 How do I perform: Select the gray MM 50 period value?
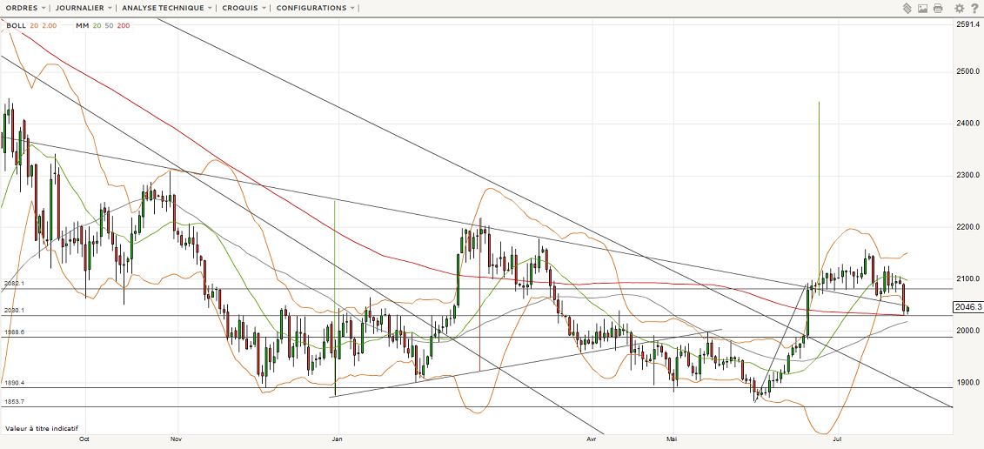click(109, 26)
